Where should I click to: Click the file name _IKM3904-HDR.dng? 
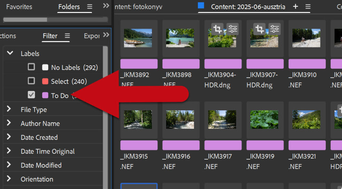(x=220, y=80)
